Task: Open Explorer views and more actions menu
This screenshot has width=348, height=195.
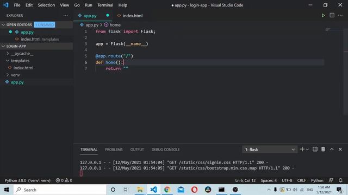Action: tap(65, 15)
